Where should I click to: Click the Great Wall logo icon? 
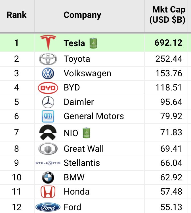(48, 149)
